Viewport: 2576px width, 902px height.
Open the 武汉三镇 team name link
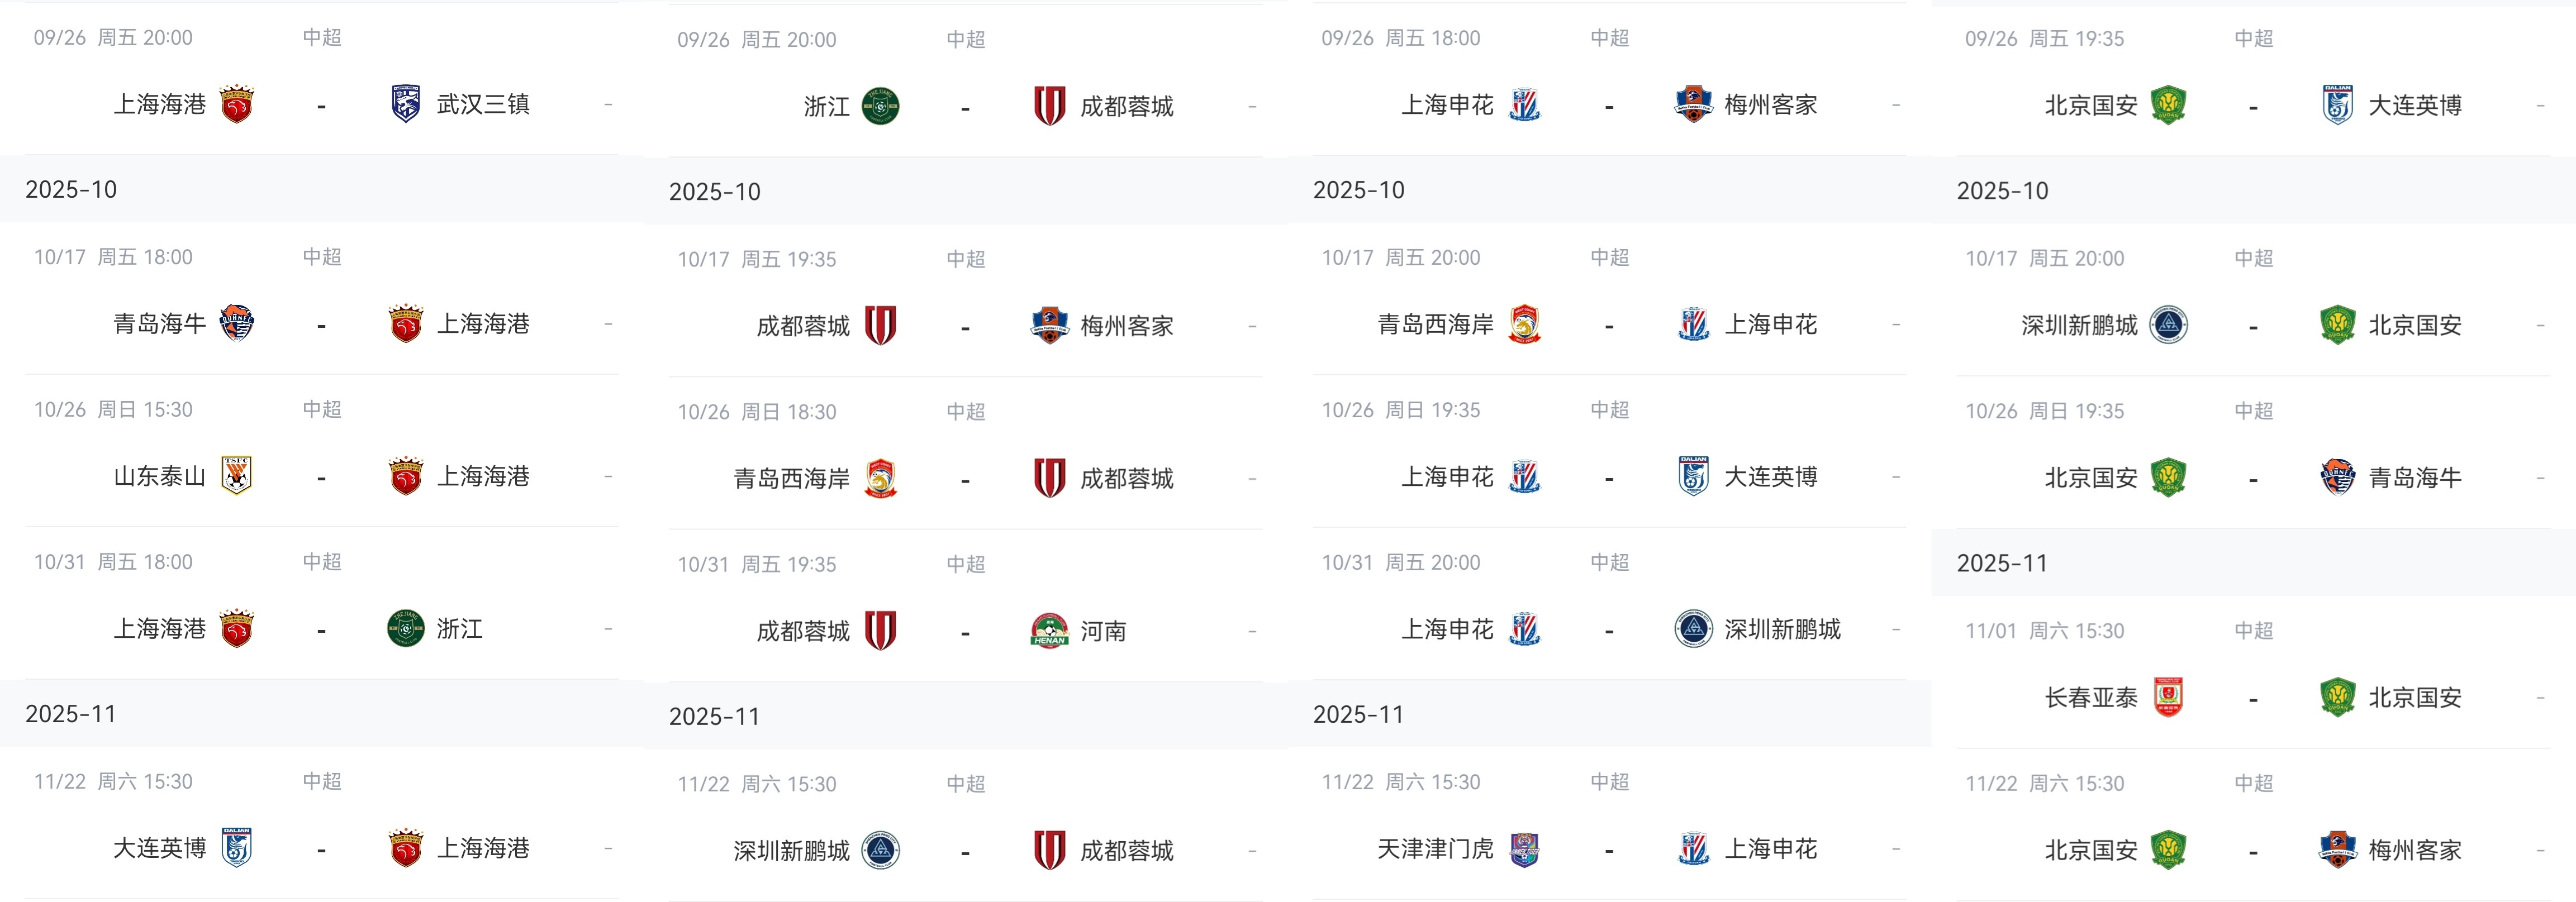[483, 104]
